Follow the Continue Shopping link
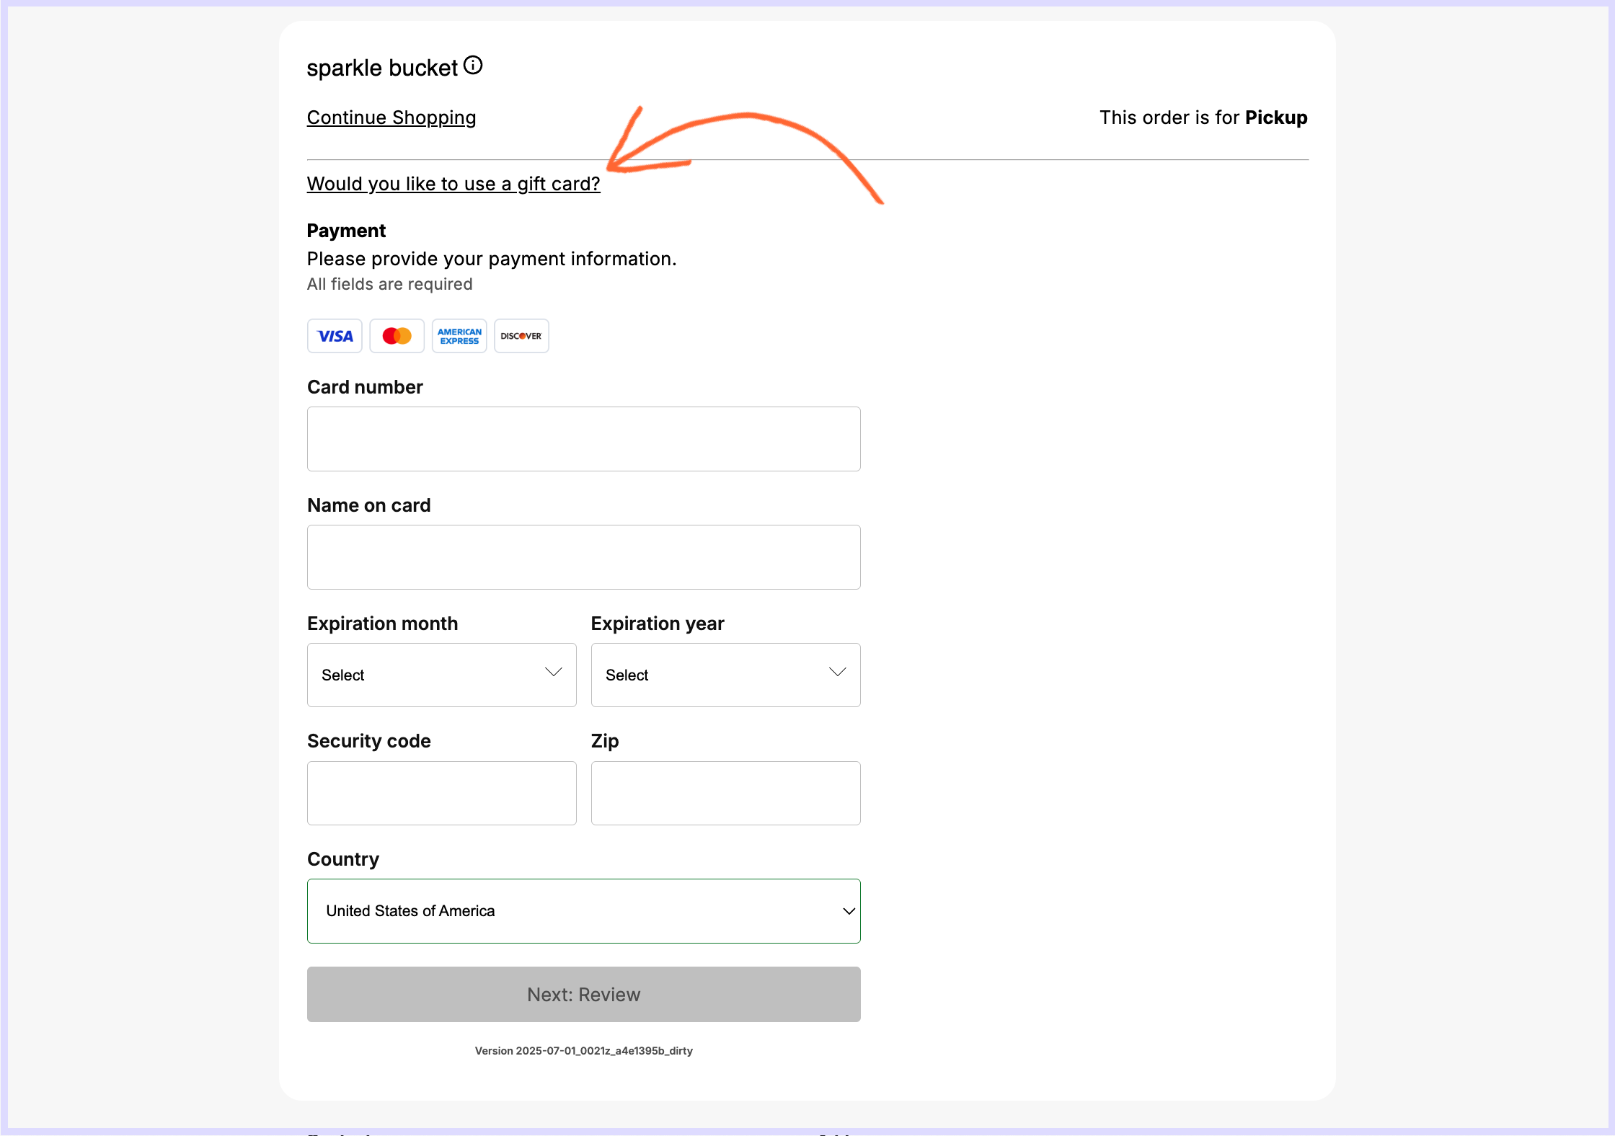 tap(391, 117)
